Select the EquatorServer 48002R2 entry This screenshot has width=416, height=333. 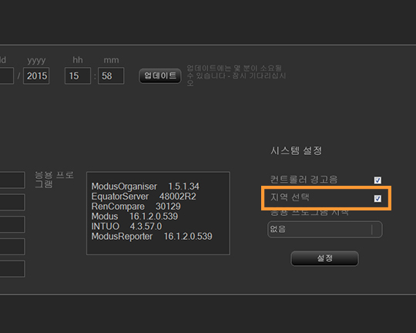point(143,197)
